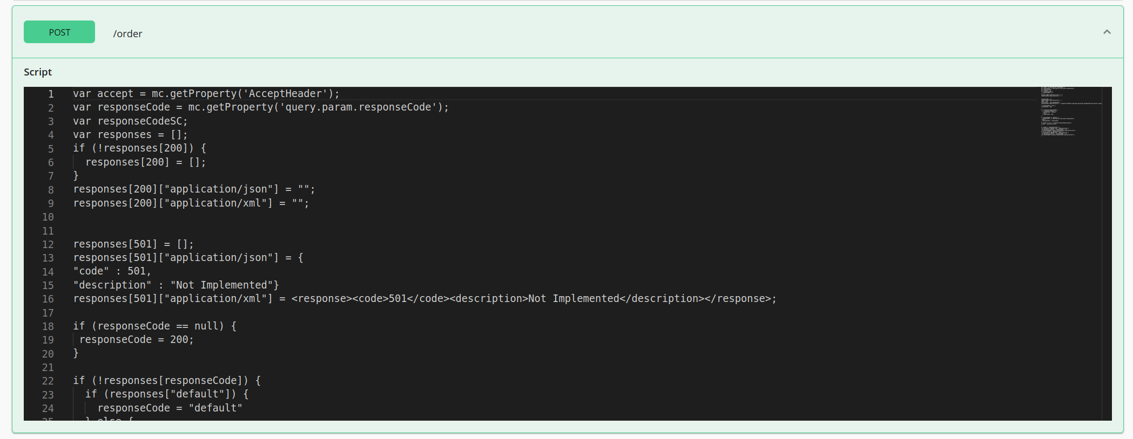Click line 9 responses[200] application/xml assignment
Screen dimensions: 1133x439
pyautogui.click(x=191, y=203)
